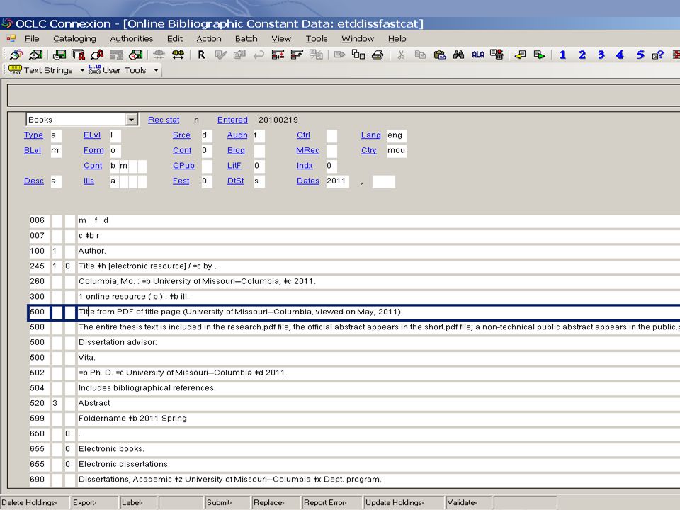
Task: Click the blue number 3 toolbar icon
Action: 601,55
